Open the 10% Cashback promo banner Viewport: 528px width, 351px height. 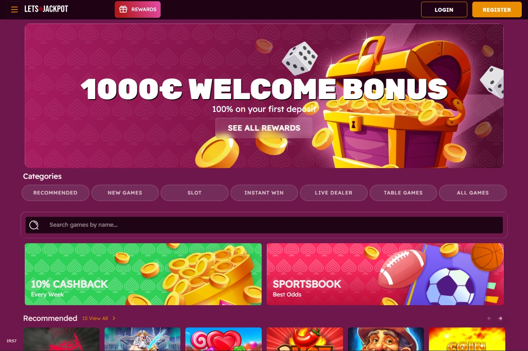click(143, 274)
